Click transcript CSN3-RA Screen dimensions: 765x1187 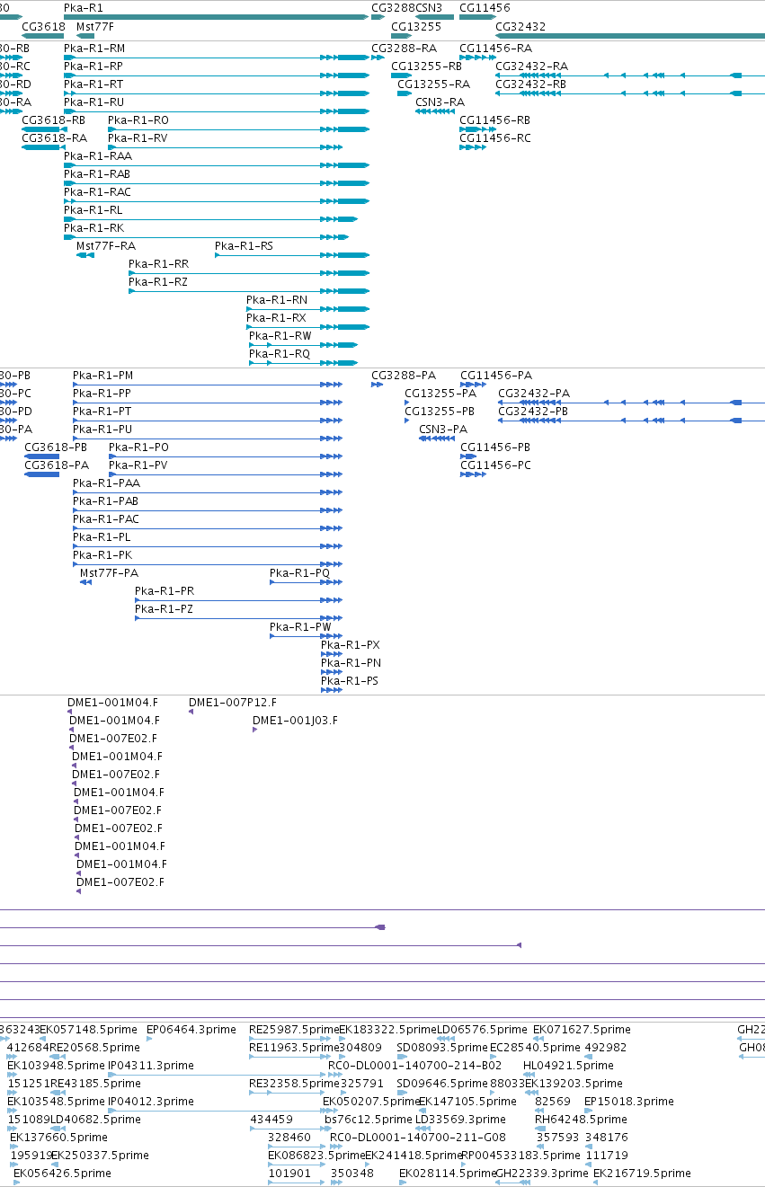440,102
